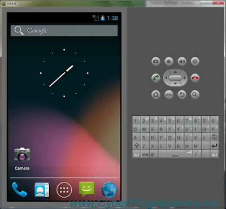Open the Messaging app in the dock
226x209 pixels.
point(86,189)
